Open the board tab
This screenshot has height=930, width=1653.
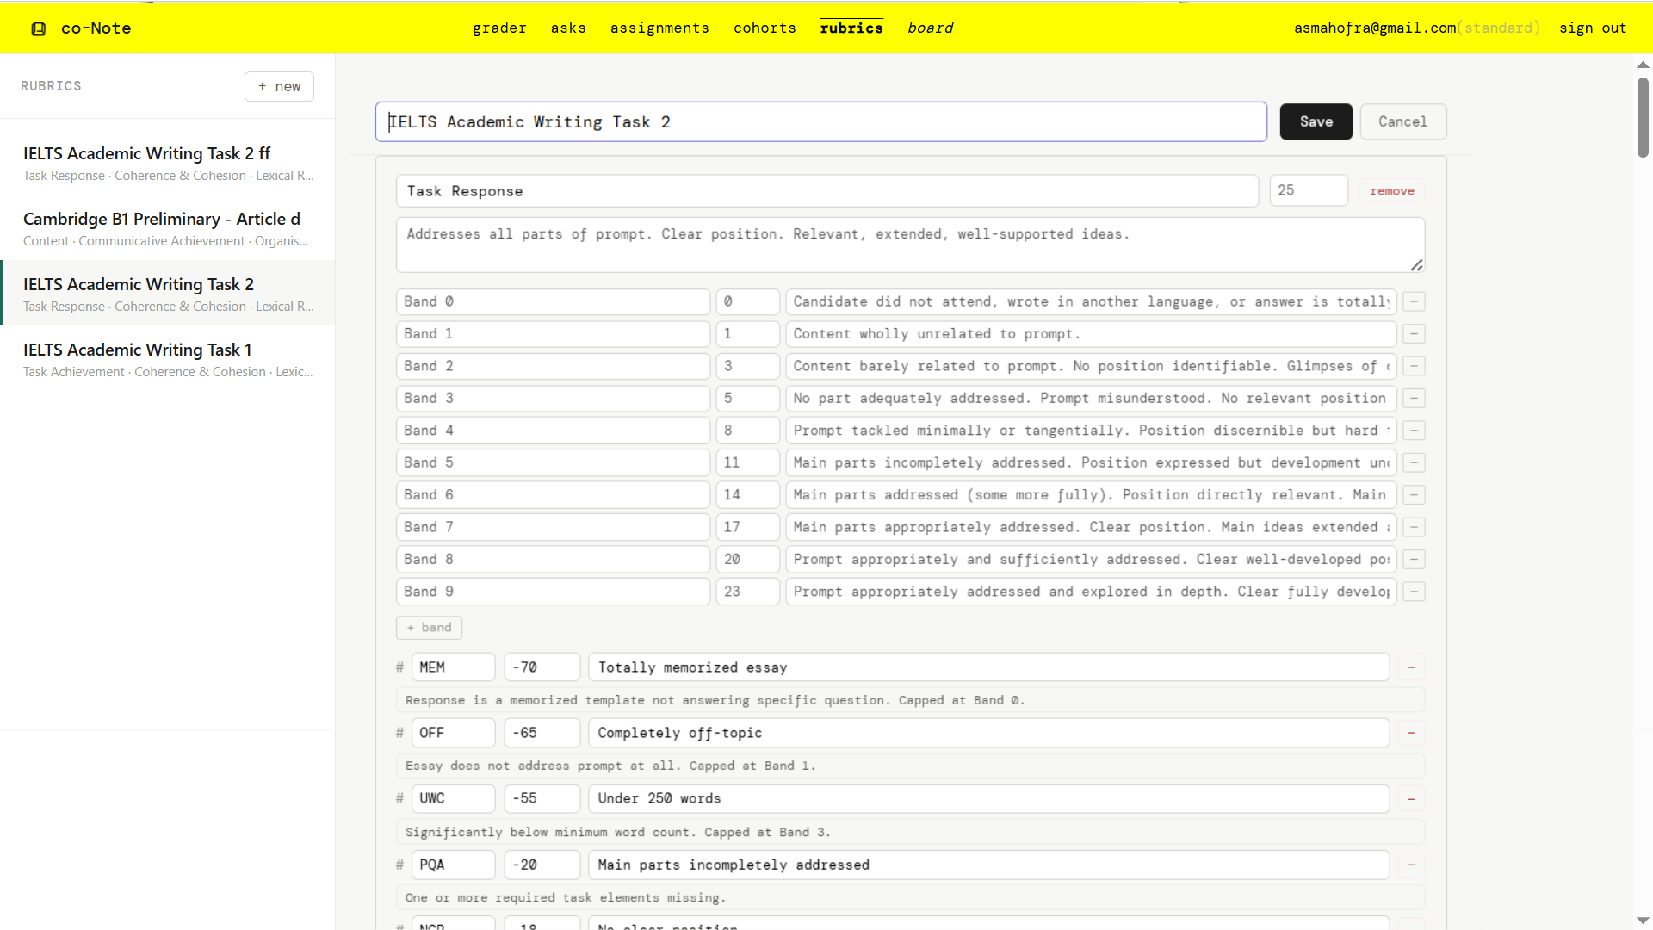point(930,28)
